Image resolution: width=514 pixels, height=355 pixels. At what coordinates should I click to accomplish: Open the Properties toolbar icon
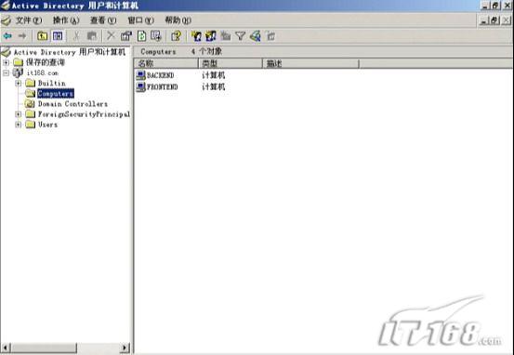(125, 35)
